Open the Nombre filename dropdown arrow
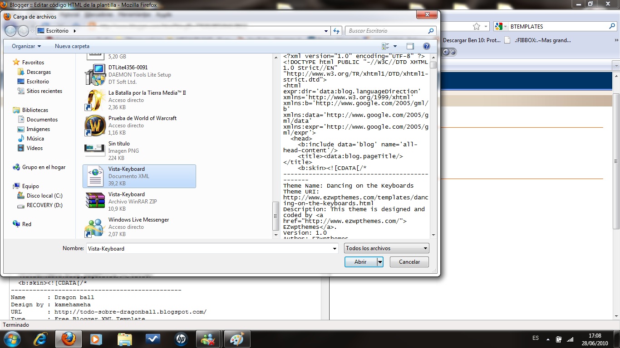 pos(335,248)
